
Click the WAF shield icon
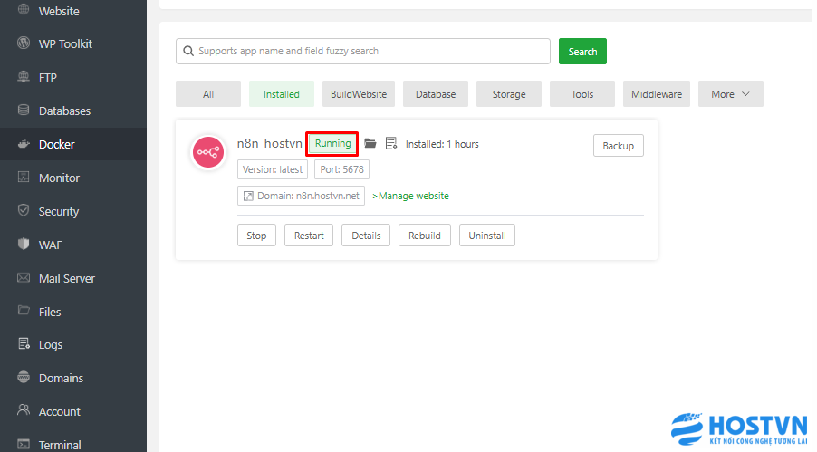click(x=24, y=244)
